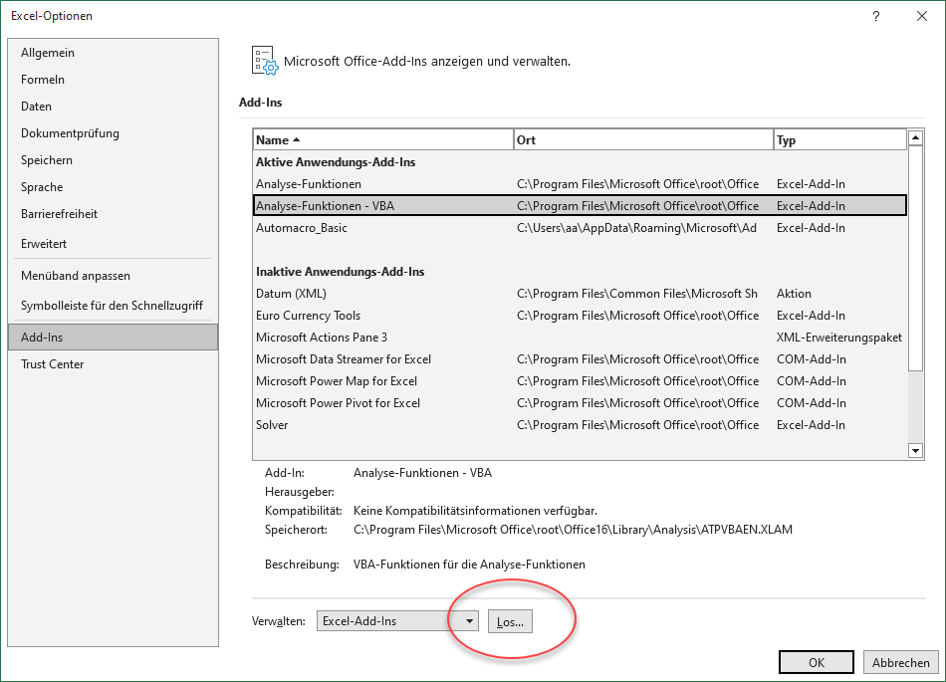946x682 pixels.
Task: Select the Euro Currency Tools add-in
Action: pyautogui.click(x=580, y=316)
